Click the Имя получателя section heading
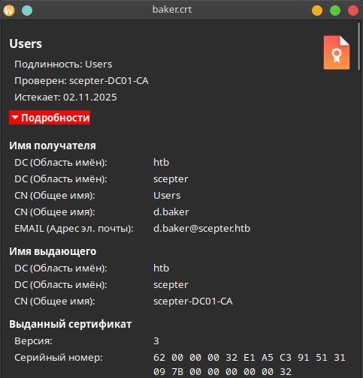The image size is (363, 378). click(53, 145)
